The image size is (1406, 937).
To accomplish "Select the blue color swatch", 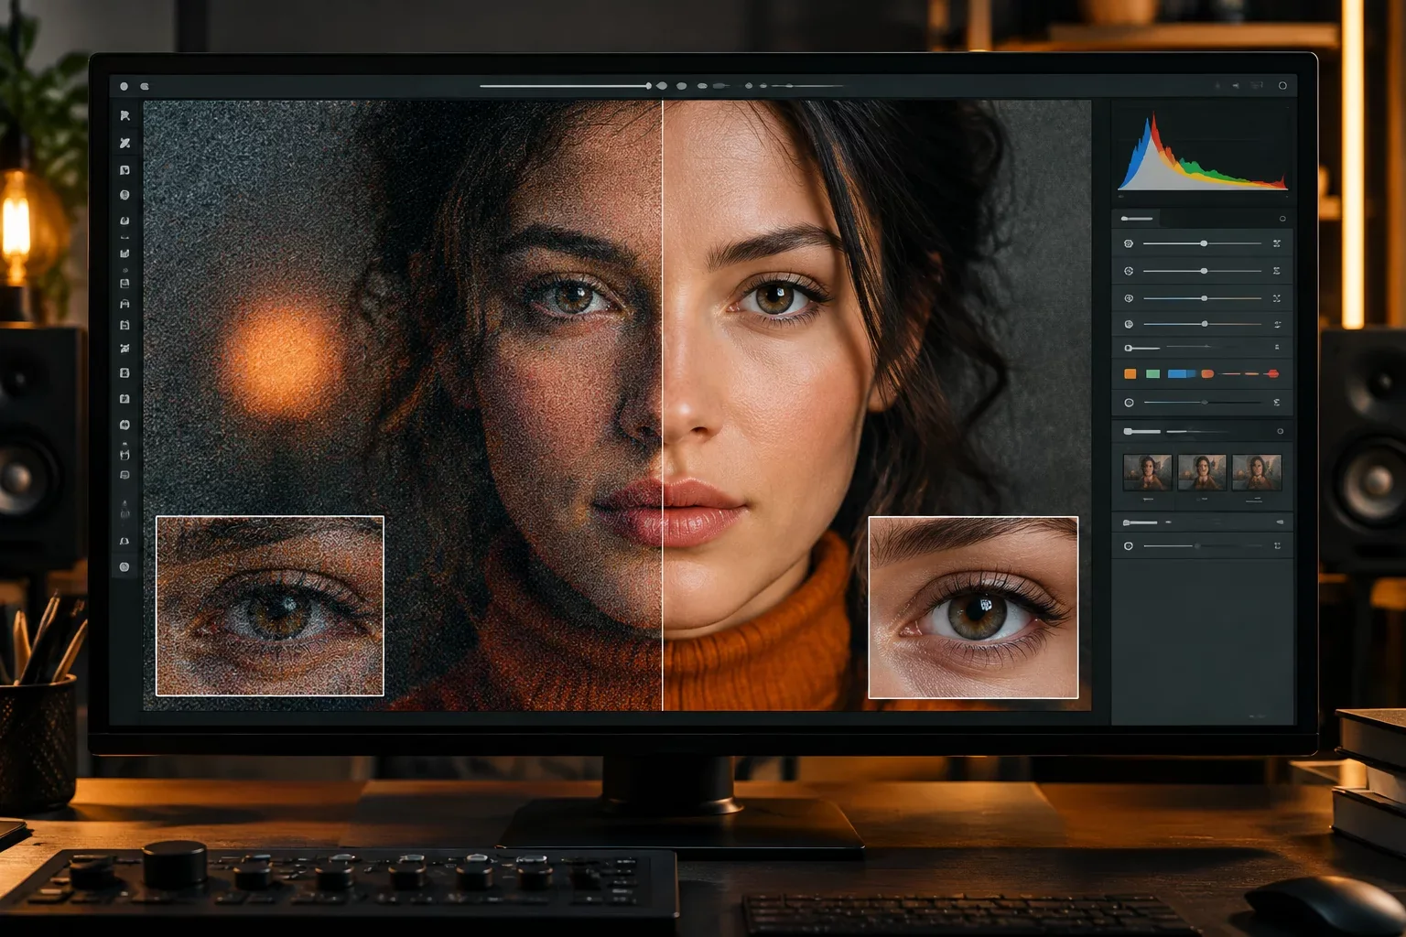I will [x=1182, y=373].
